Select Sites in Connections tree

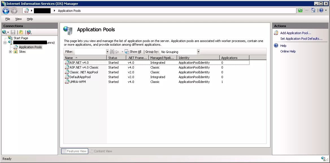click(22, 52)
